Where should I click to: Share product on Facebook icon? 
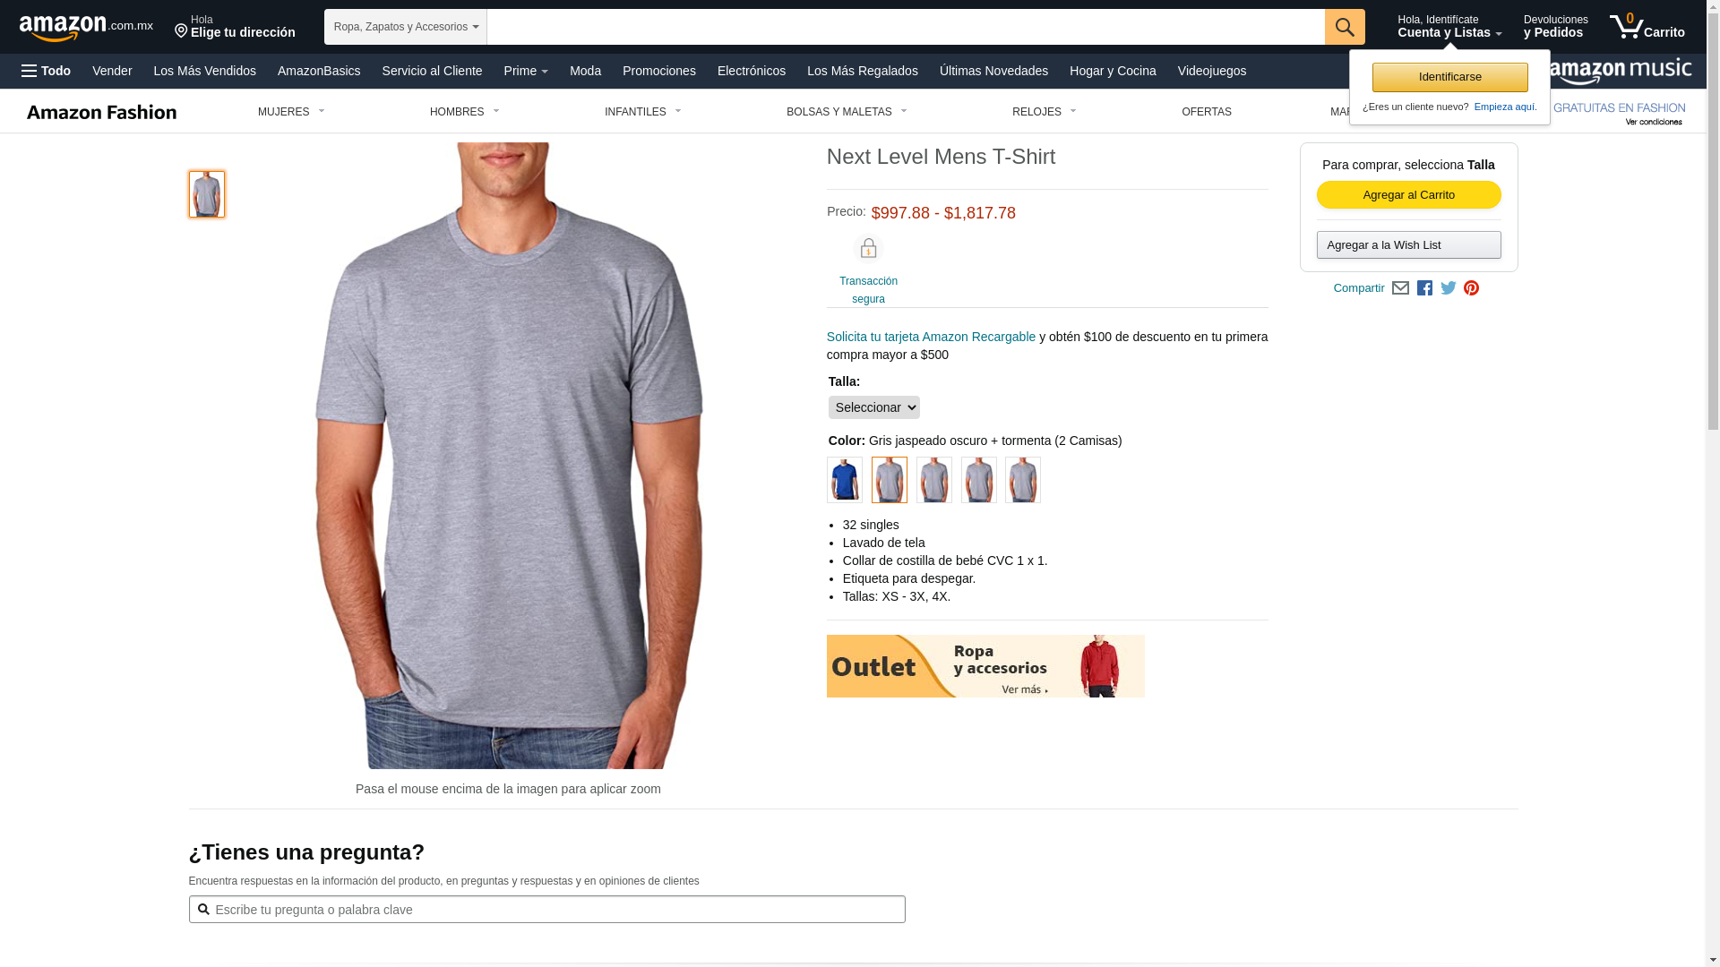(1424, 288)
